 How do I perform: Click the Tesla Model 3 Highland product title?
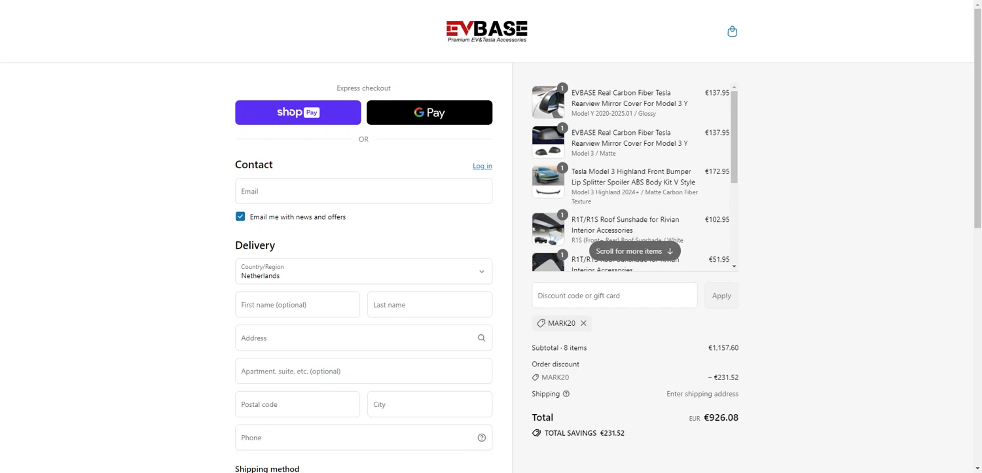pos(633,177)
